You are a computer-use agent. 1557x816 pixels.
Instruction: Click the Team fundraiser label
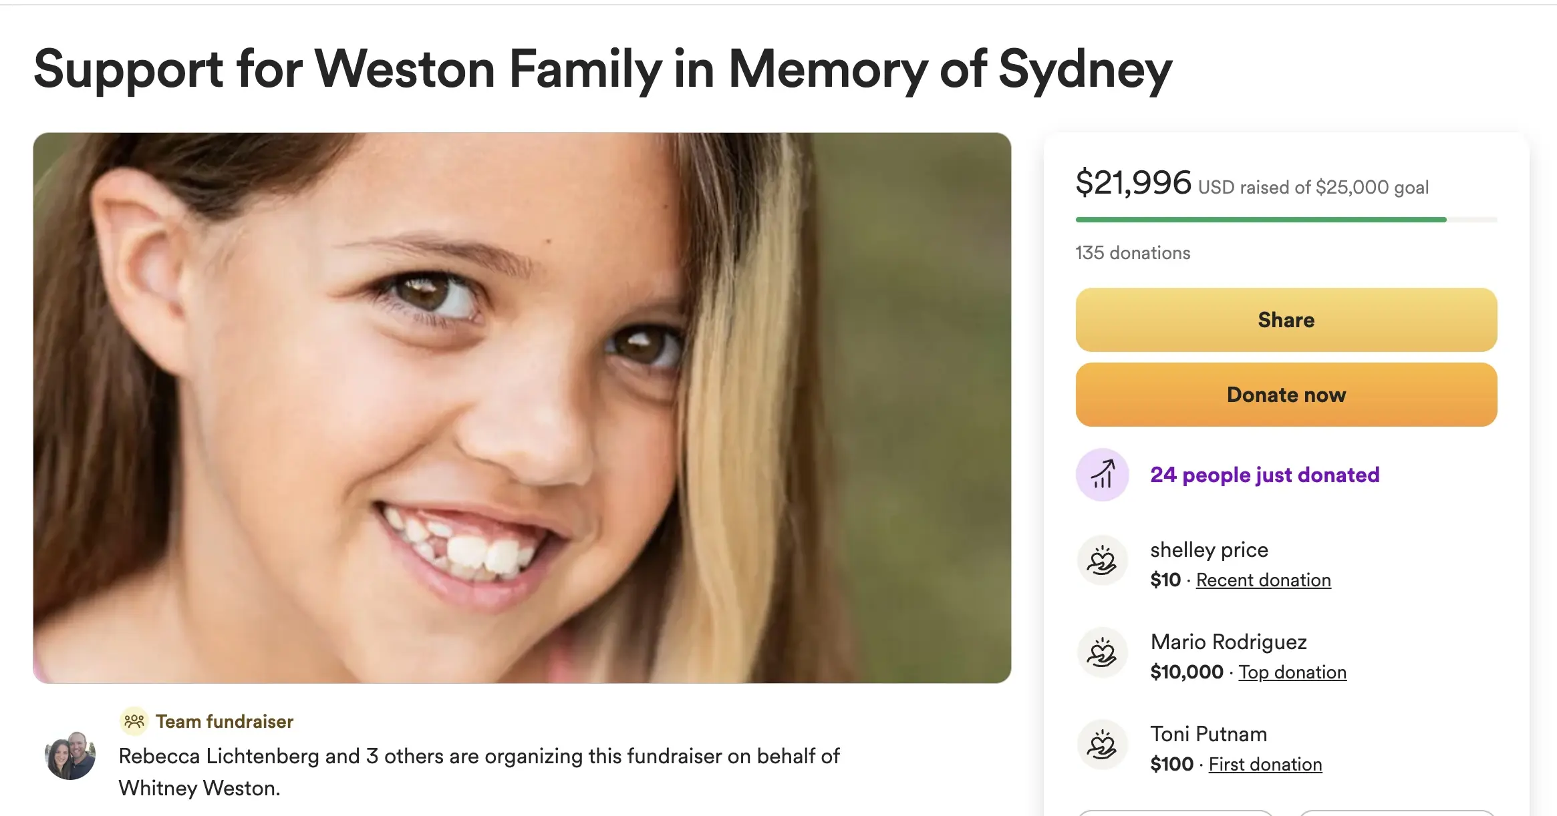(x=225, y=721)
